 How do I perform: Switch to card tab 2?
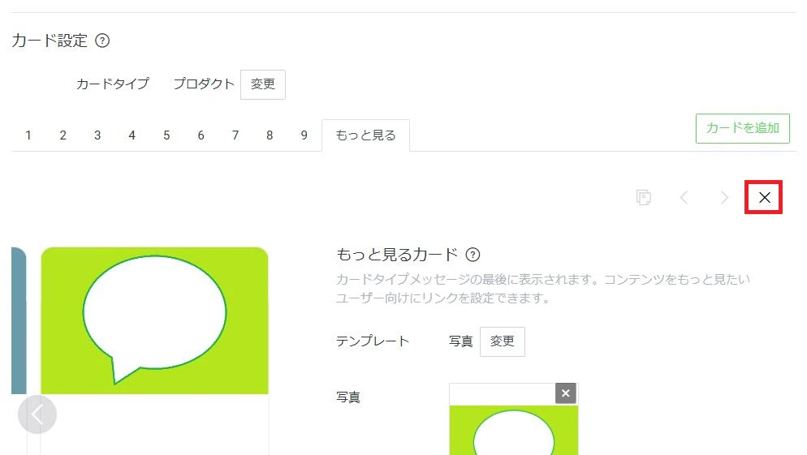[63, 135]
